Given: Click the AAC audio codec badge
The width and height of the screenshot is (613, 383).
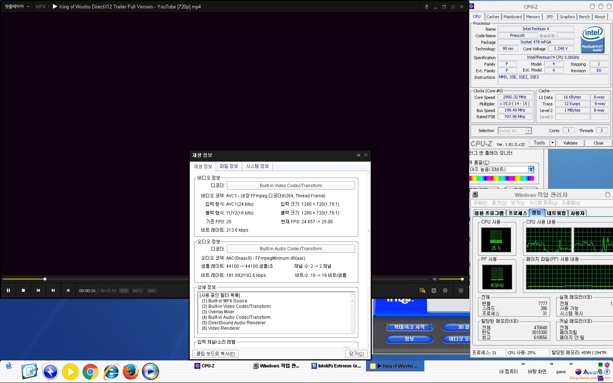Looking at the screenshot, I should tap(152, 291).
